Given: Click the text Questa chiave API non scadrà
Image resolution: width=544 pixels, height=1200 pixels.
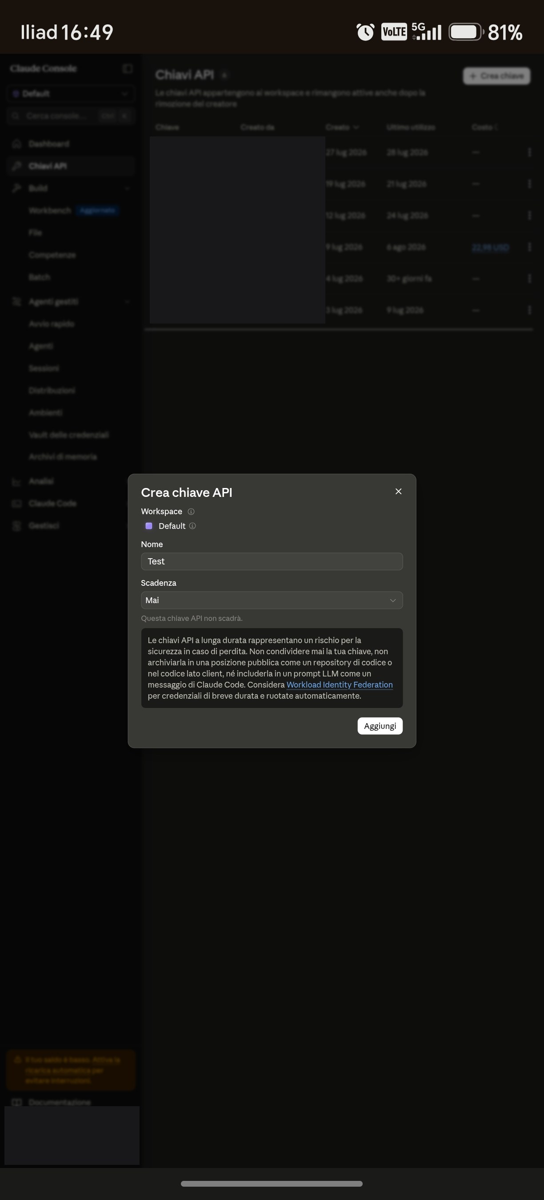Looking at the screenshot, I should (x=192, y=618).
